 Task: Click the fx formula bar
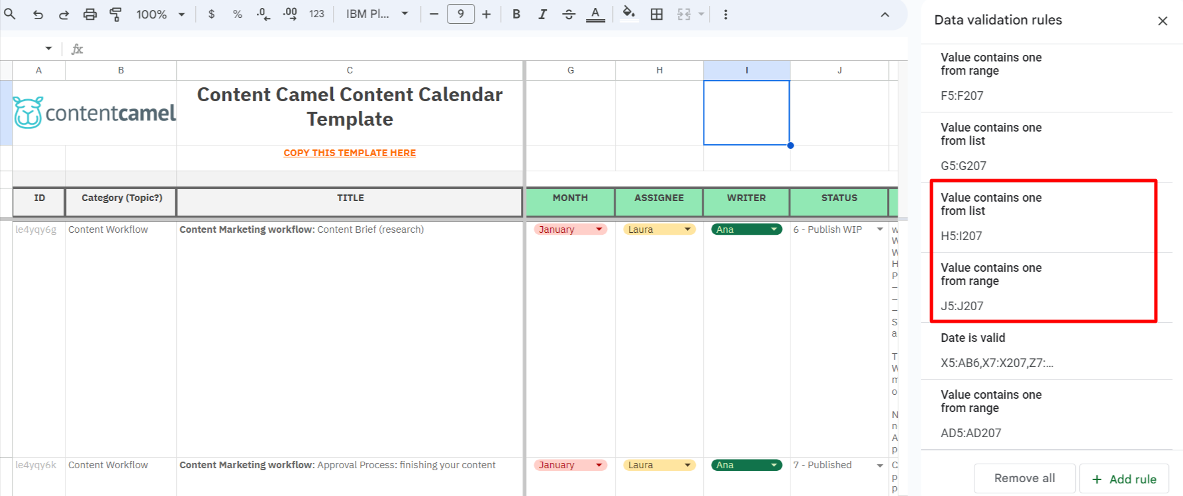[490, 49]
